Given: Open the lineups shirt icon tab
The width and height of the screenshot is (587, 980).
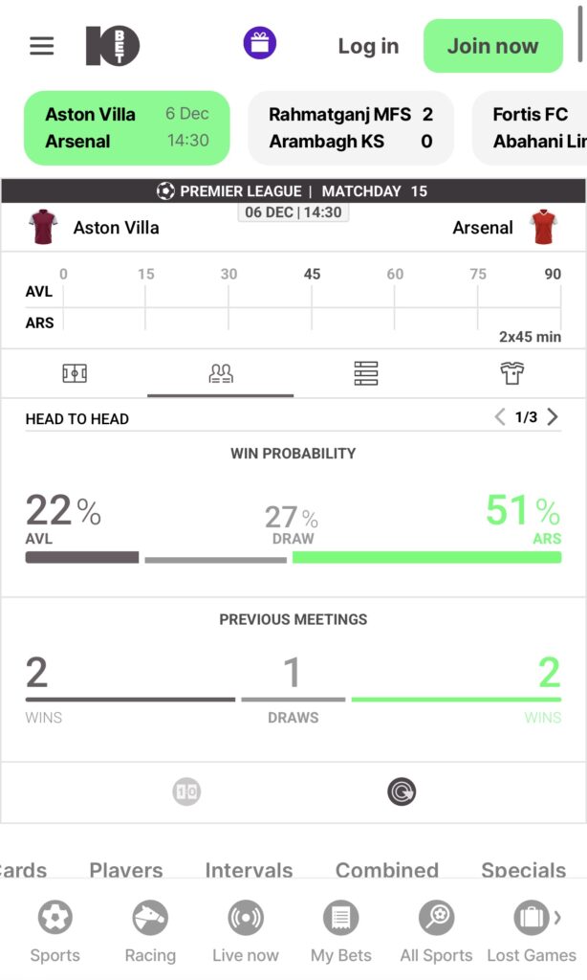Looking at the screenshot, I should pos(512,373).
